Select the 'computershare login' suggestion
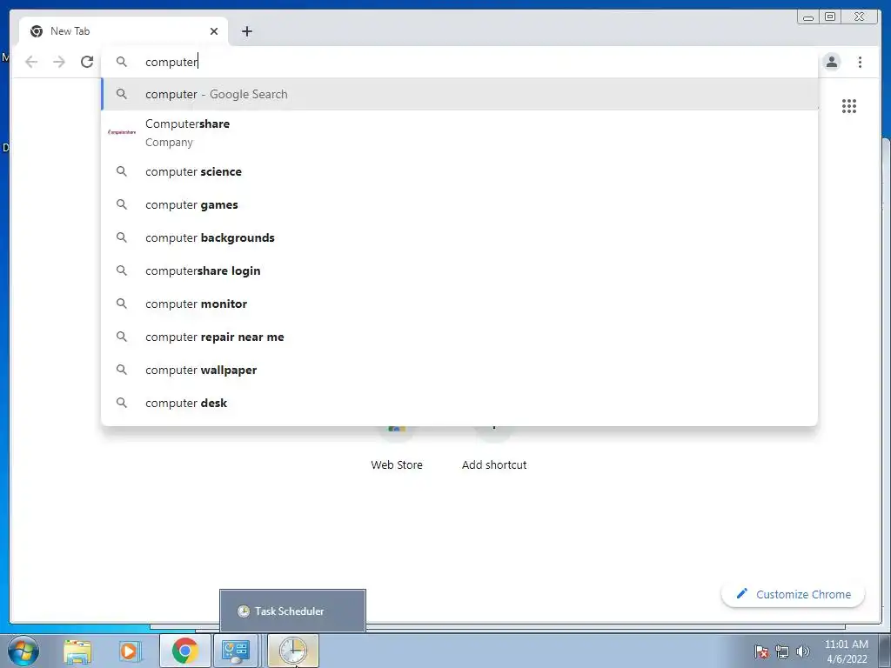 click(x=459, y=271)
